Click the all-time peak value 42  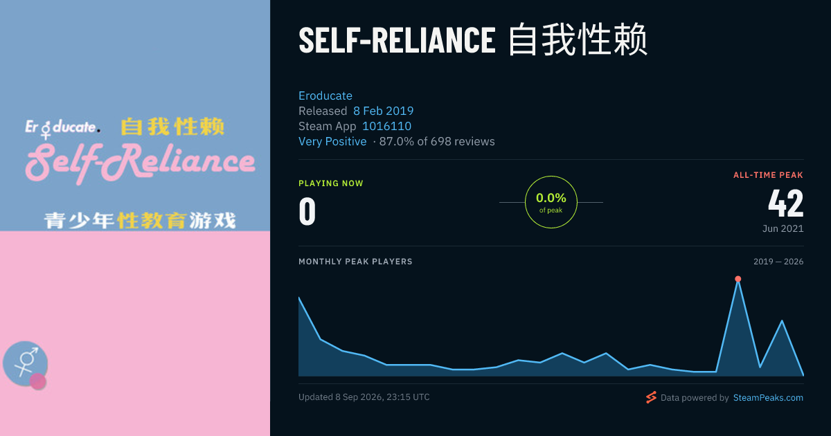pos(786,203)
